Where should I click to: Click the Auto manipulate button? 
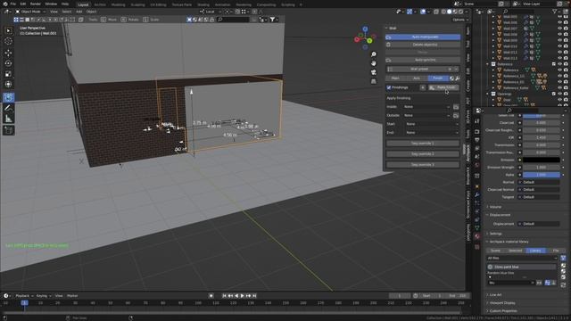423,37
